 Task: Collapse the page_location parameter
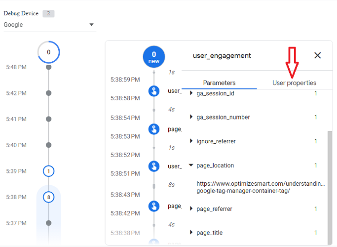(191, 165)
